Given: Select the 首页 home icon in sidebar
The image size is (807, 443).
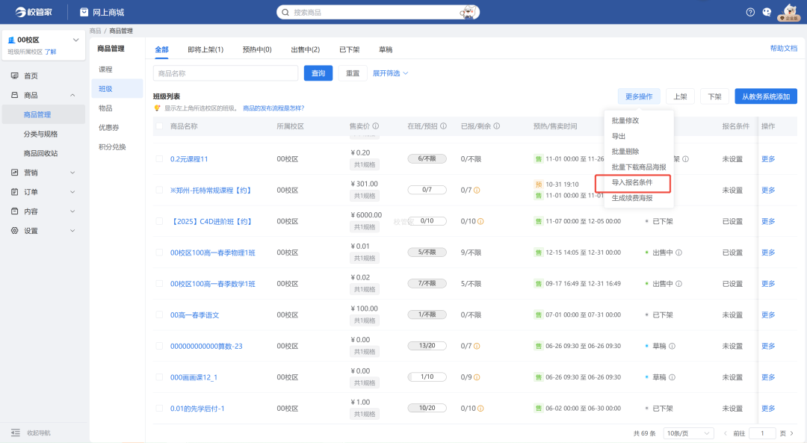Looking at the screenshot, I should pyautogui.click(x=16, y=75).
